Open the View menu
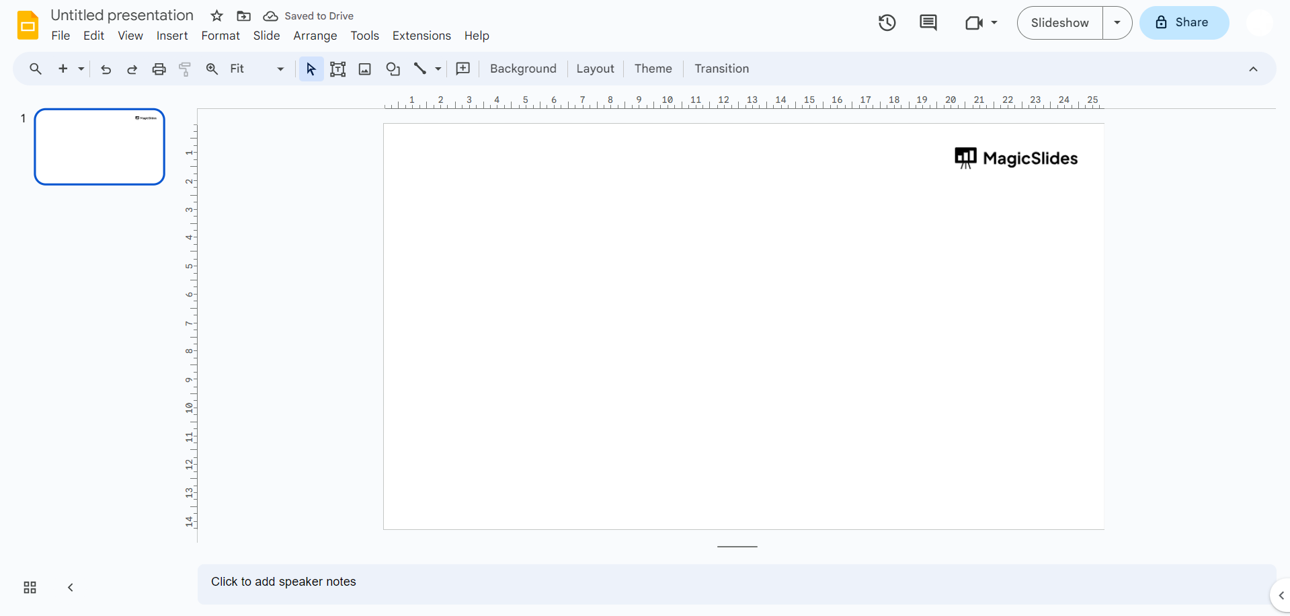The height and width of the screenshot is (616, 1290). tap(130, 36)
